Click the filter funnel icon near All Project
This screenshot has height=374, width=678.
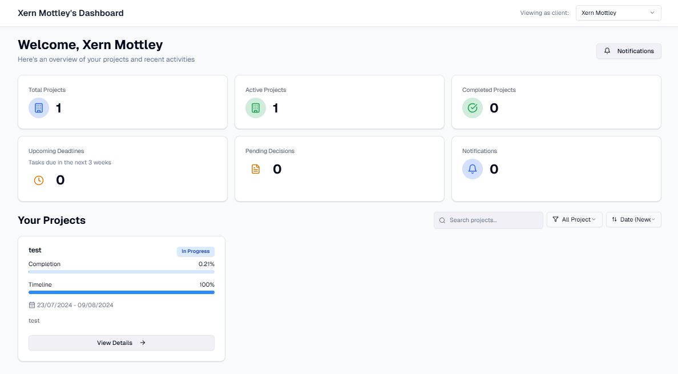click(x=555, y=219)
